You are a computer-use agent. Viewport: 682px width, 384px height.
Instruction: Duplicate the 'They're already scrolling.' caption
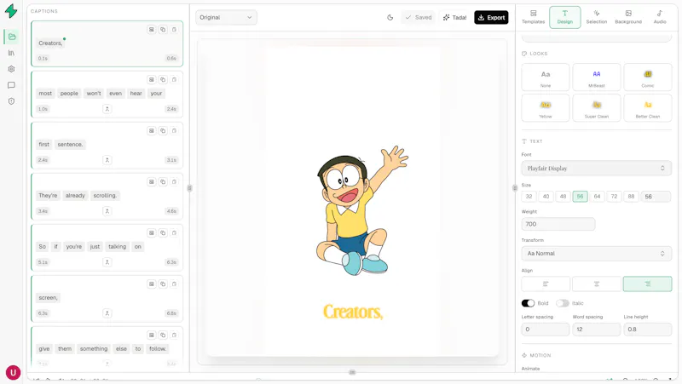[163, 181]
